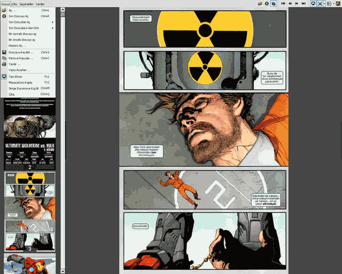Expand the 'Son Dosyalara Geri Dön' submenu
This screenshot has height=274, width=342.
[x=28, y=28]
